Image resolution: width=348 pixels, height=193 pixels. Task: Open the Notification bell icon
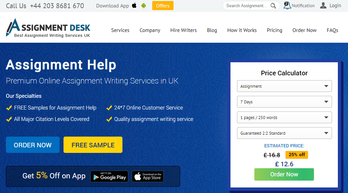point(287,6)
